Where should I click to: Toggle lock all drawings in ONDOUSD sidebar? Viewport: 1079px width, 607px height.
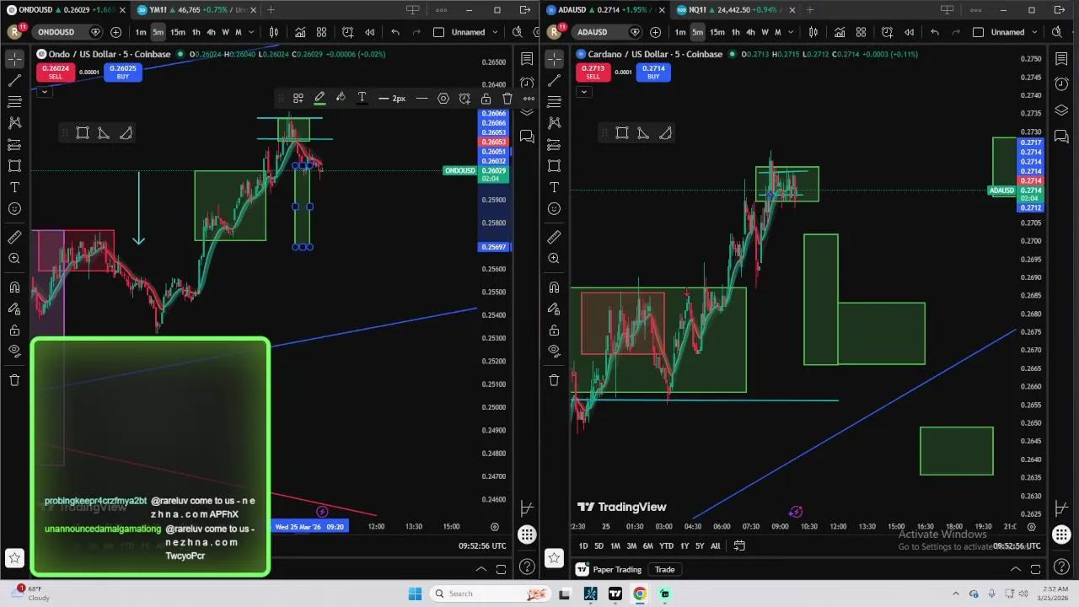pyautogui.click(x=14, y=330)
